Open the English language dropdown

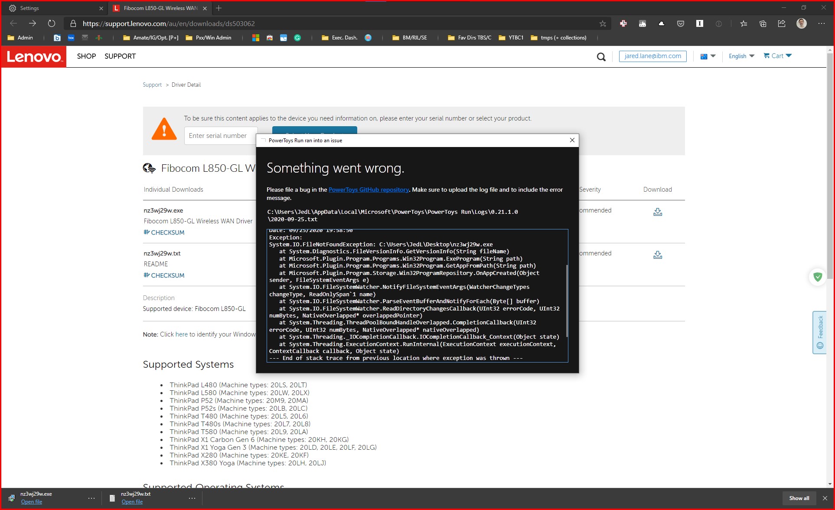coord(741,56)
